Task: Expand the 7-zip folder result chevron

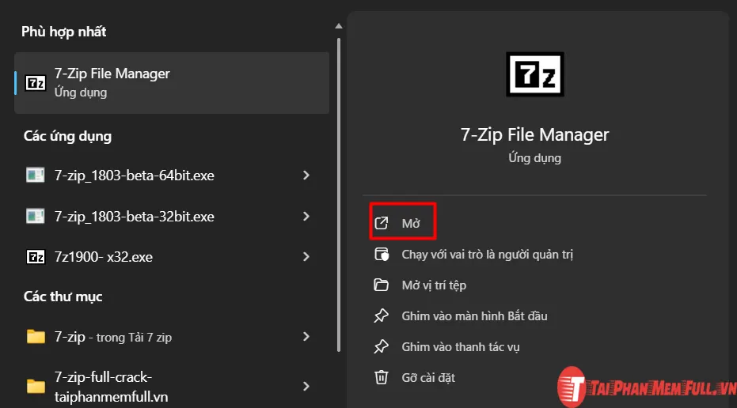Action: coord(306,337)
